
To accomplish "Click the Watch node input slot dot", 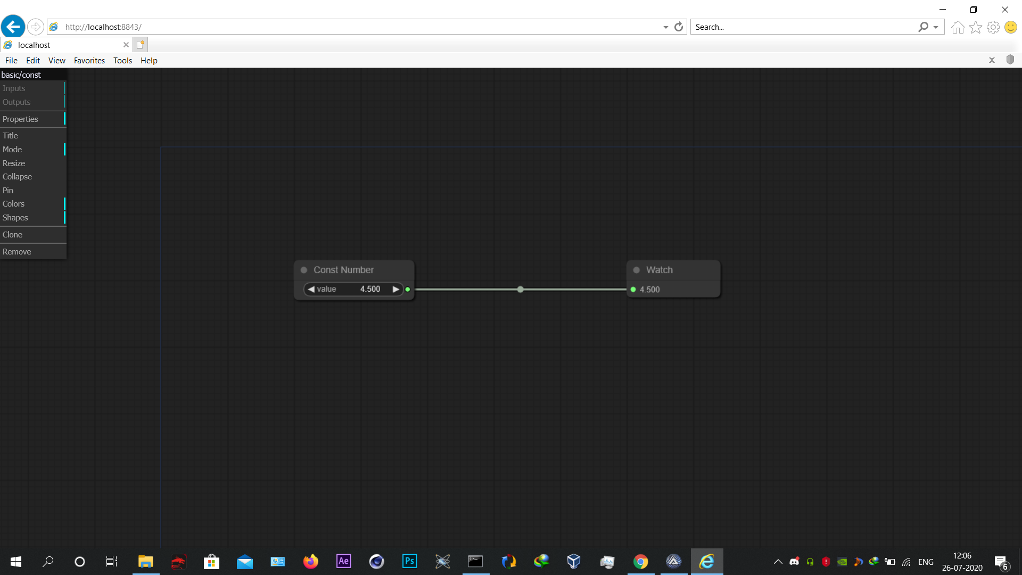I will coord(633,290).
